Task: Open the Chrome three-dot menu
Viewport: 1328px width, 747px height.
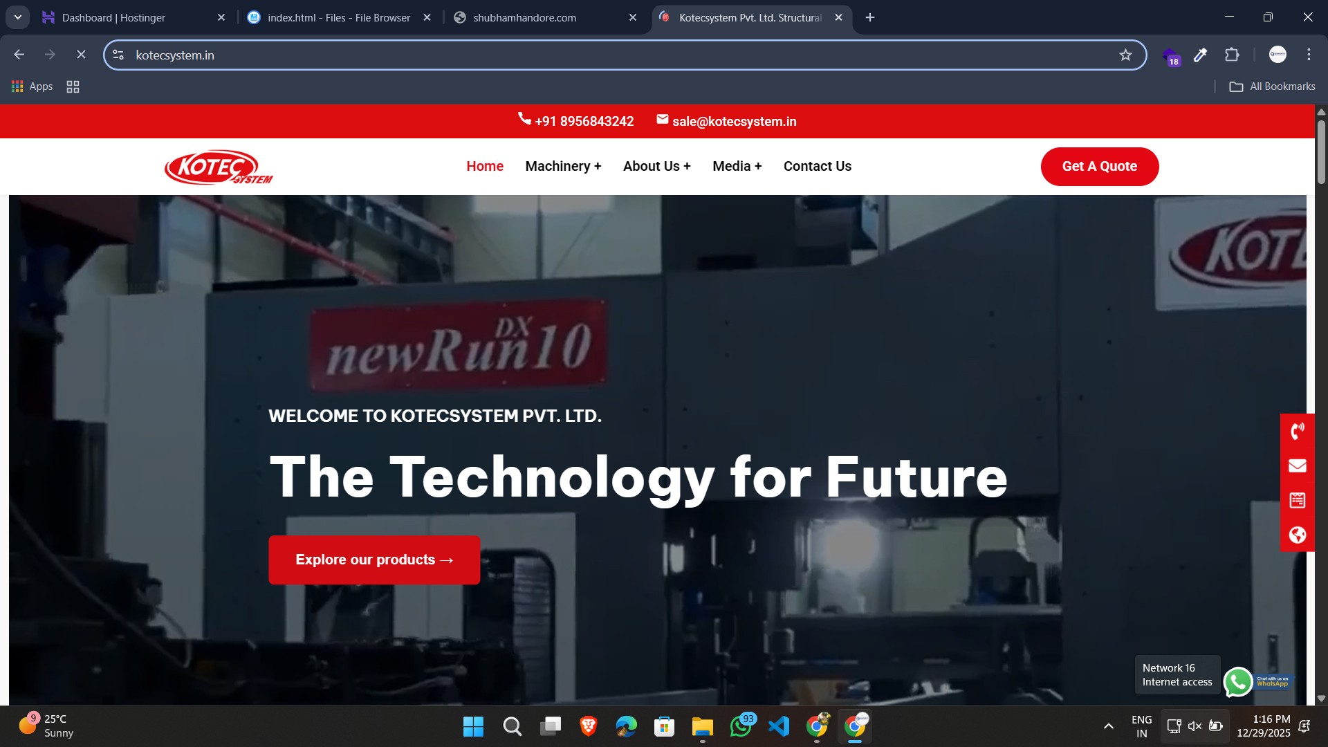Action: (1309, 55)
